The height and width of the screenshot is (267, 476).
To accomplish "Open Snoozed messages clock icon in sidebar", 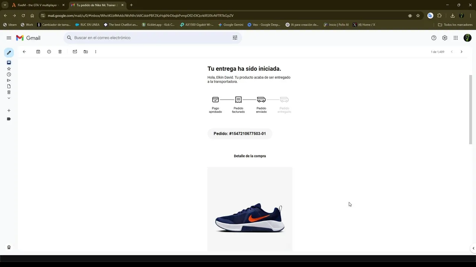I will [x=9, y=75].
